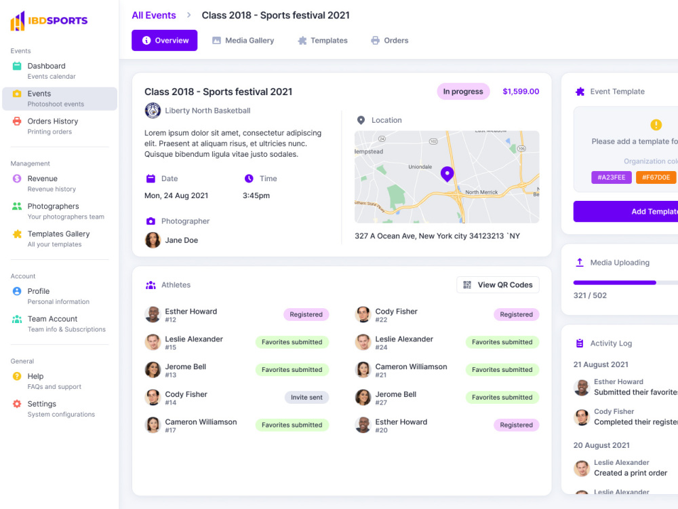
Task: Click the 21 August 2021 log date
Action: 601,364
